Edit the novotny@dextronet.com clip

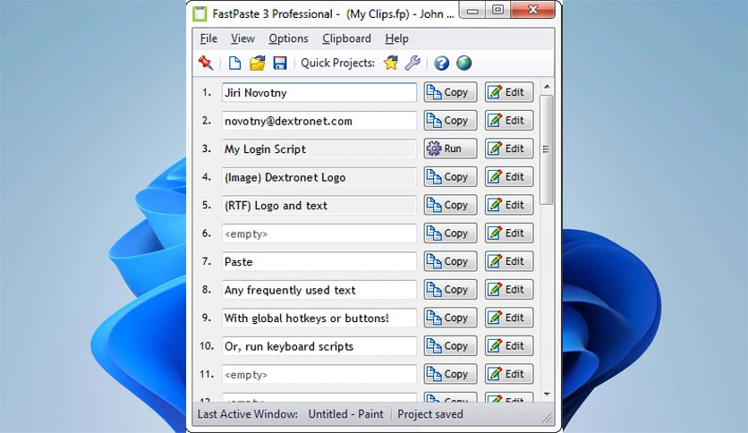click(x=509, y=120)
